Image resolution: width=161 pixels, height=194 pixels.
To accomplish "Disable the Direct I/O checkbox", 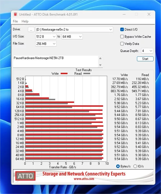I will click(122, 30).
